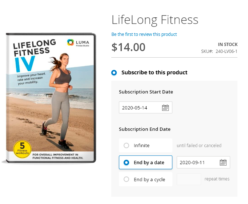
Task: Click the until failed or canceled hint text
Action: point(199,146)
